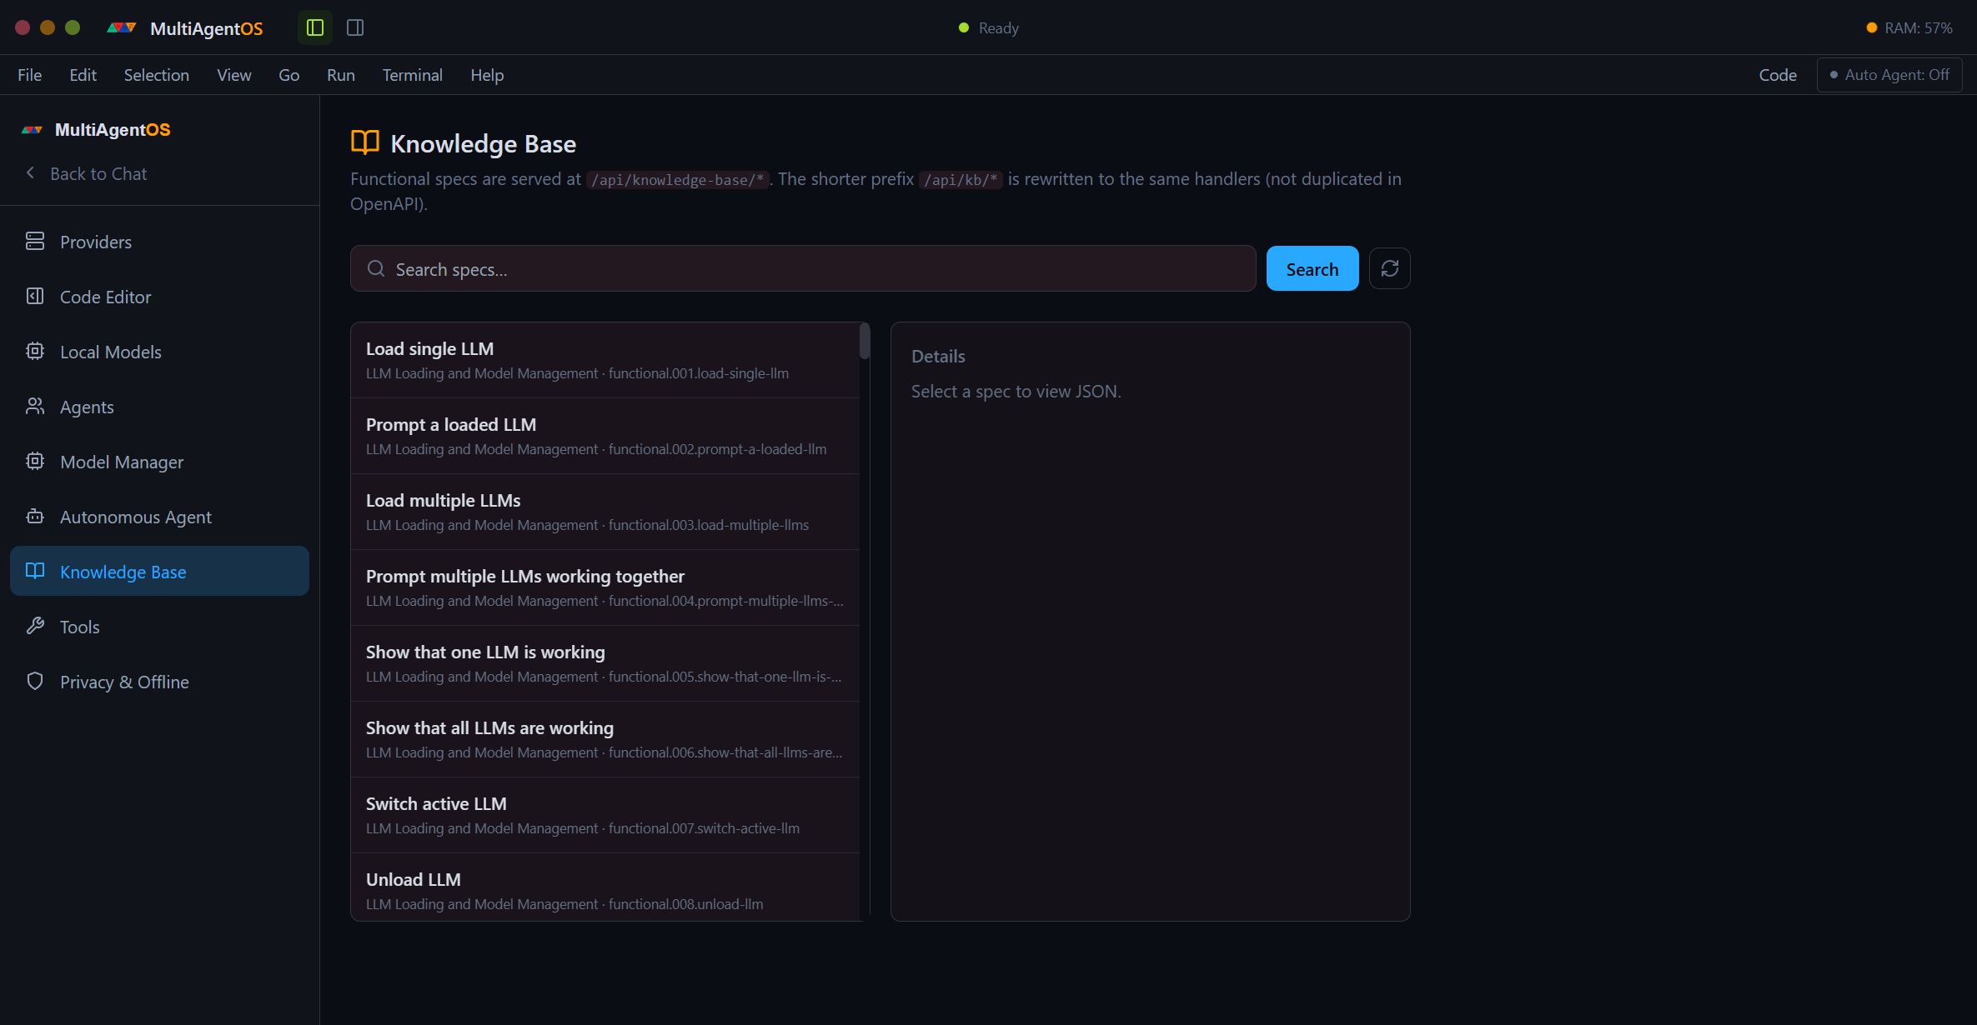Click the refresh specs icon button
The height and width of the screenshot is (1025, 1977).
click(x=1389, y=268)
